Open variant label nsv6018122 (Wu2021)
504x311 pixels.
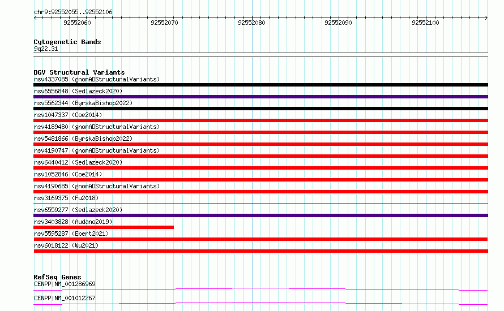pyautogui.click(x=66, y=245)
